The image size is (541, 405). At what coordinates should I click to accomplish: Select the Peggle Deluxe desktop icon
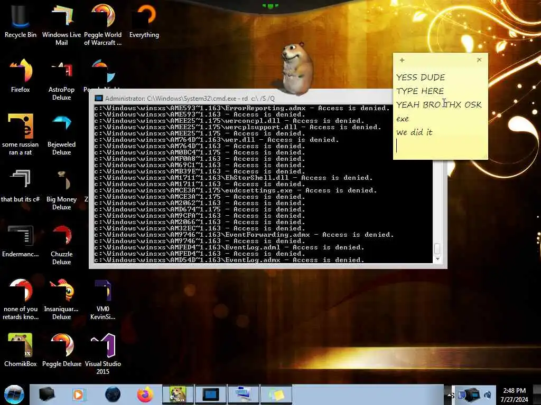(x=61, y=350)
